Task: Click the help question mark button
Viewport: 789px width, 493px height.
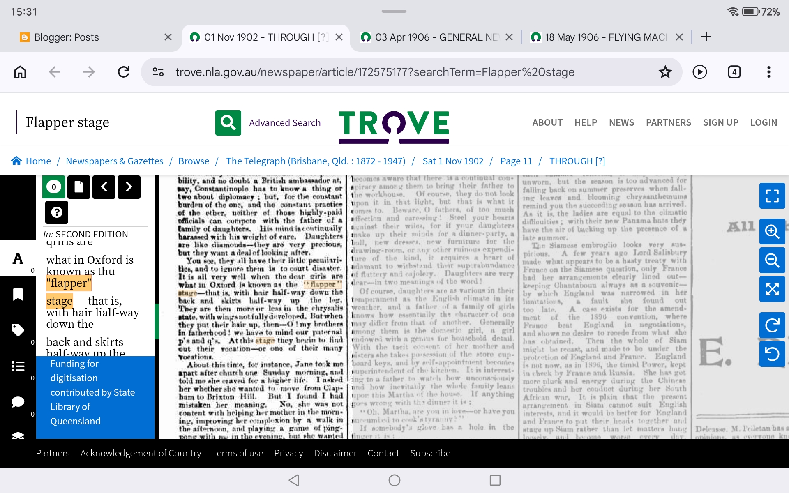Action: point(56,212)
